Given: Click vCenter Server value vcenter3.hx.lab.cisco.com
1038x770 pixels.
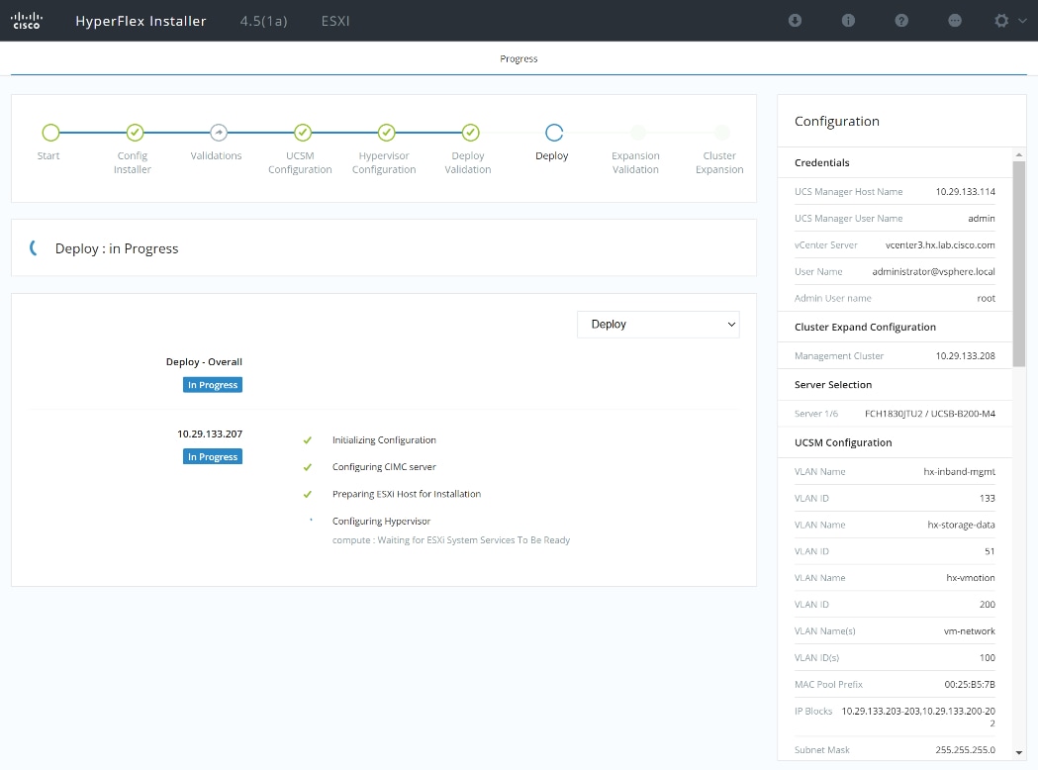Looking at the screenshot, I should pyautogui.click(x=940, y=245).
